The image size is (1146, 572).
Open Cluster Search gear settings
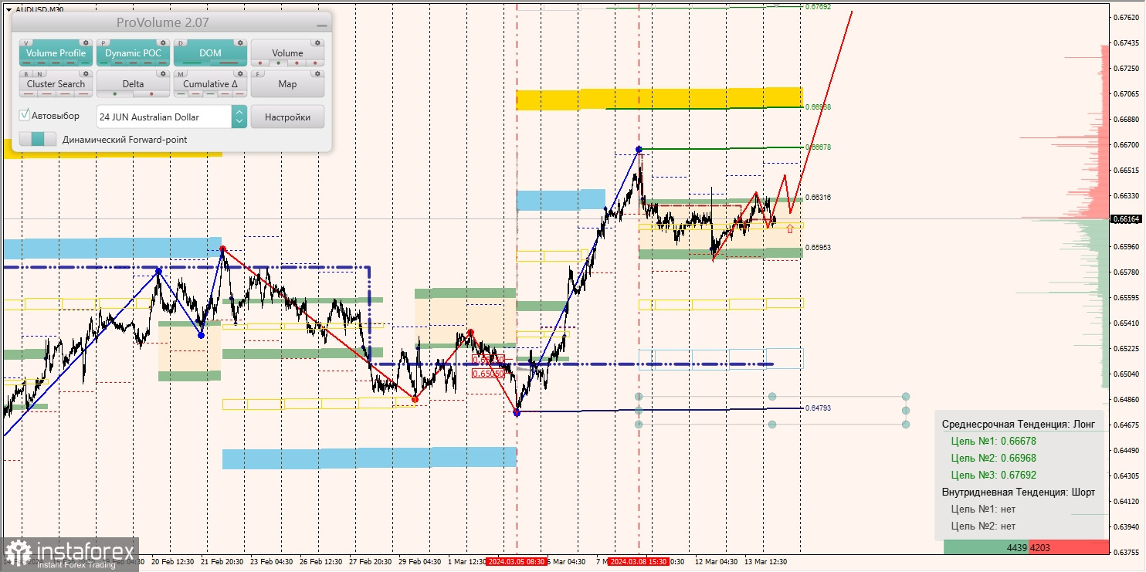point(86,74)
